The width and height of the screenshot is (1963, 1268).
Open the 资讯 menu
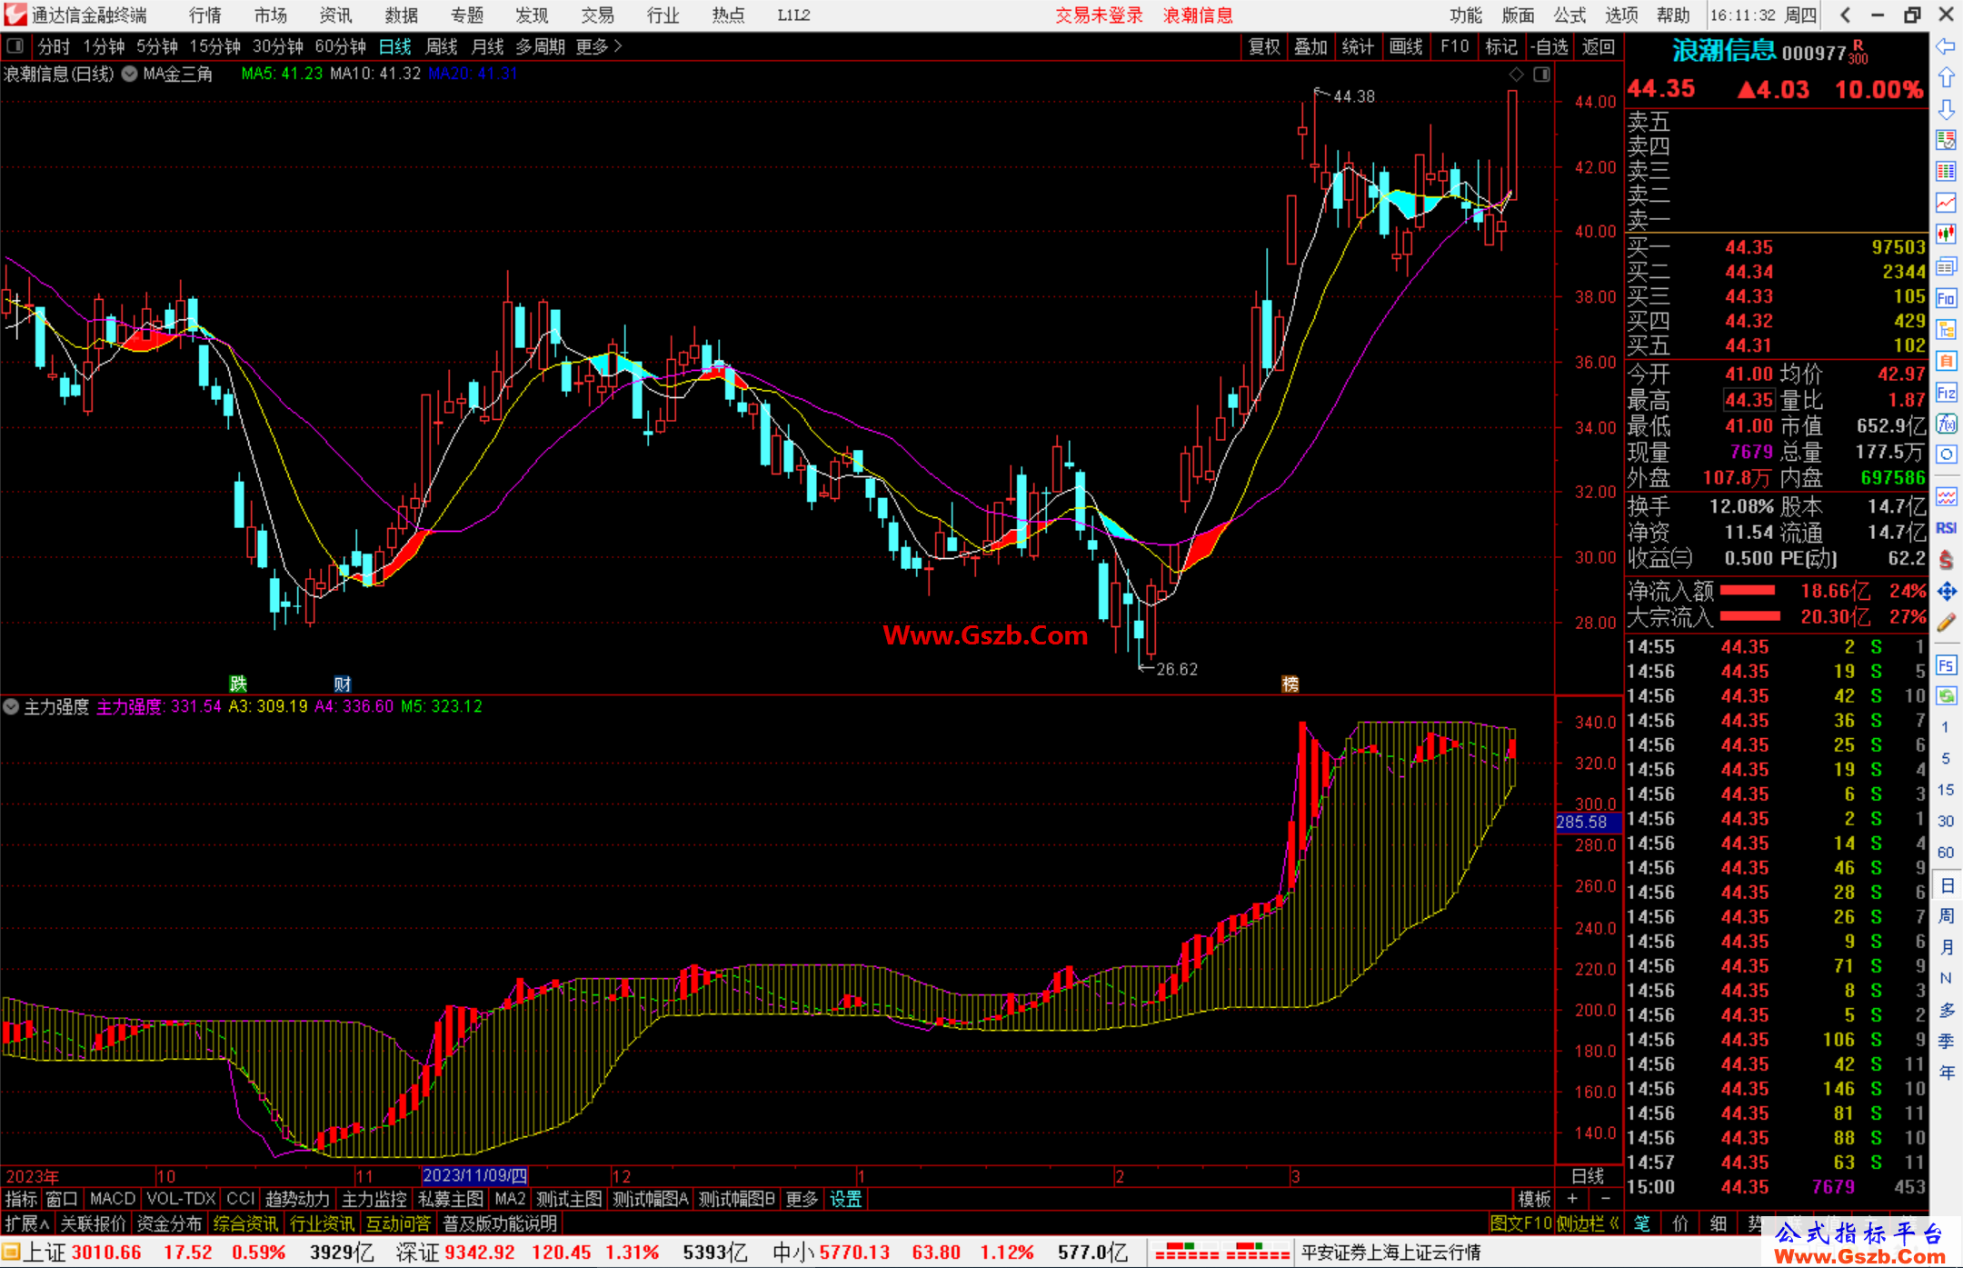(335, 15)
